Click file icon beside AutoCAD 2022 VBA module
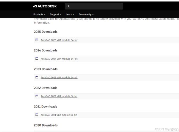Image resolution: width=179 pixels, height=132 pixels. (37, 96)
